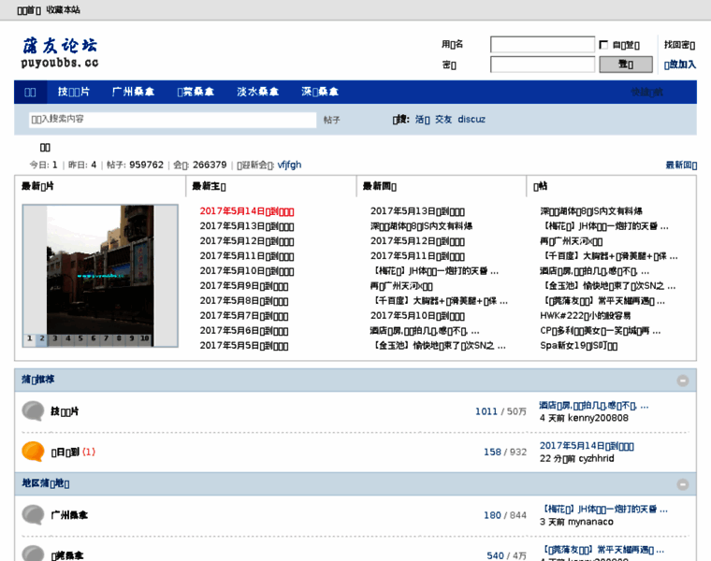Select slideshow page number 5
This screenshot has height=561, width=711.
(80, 338)
